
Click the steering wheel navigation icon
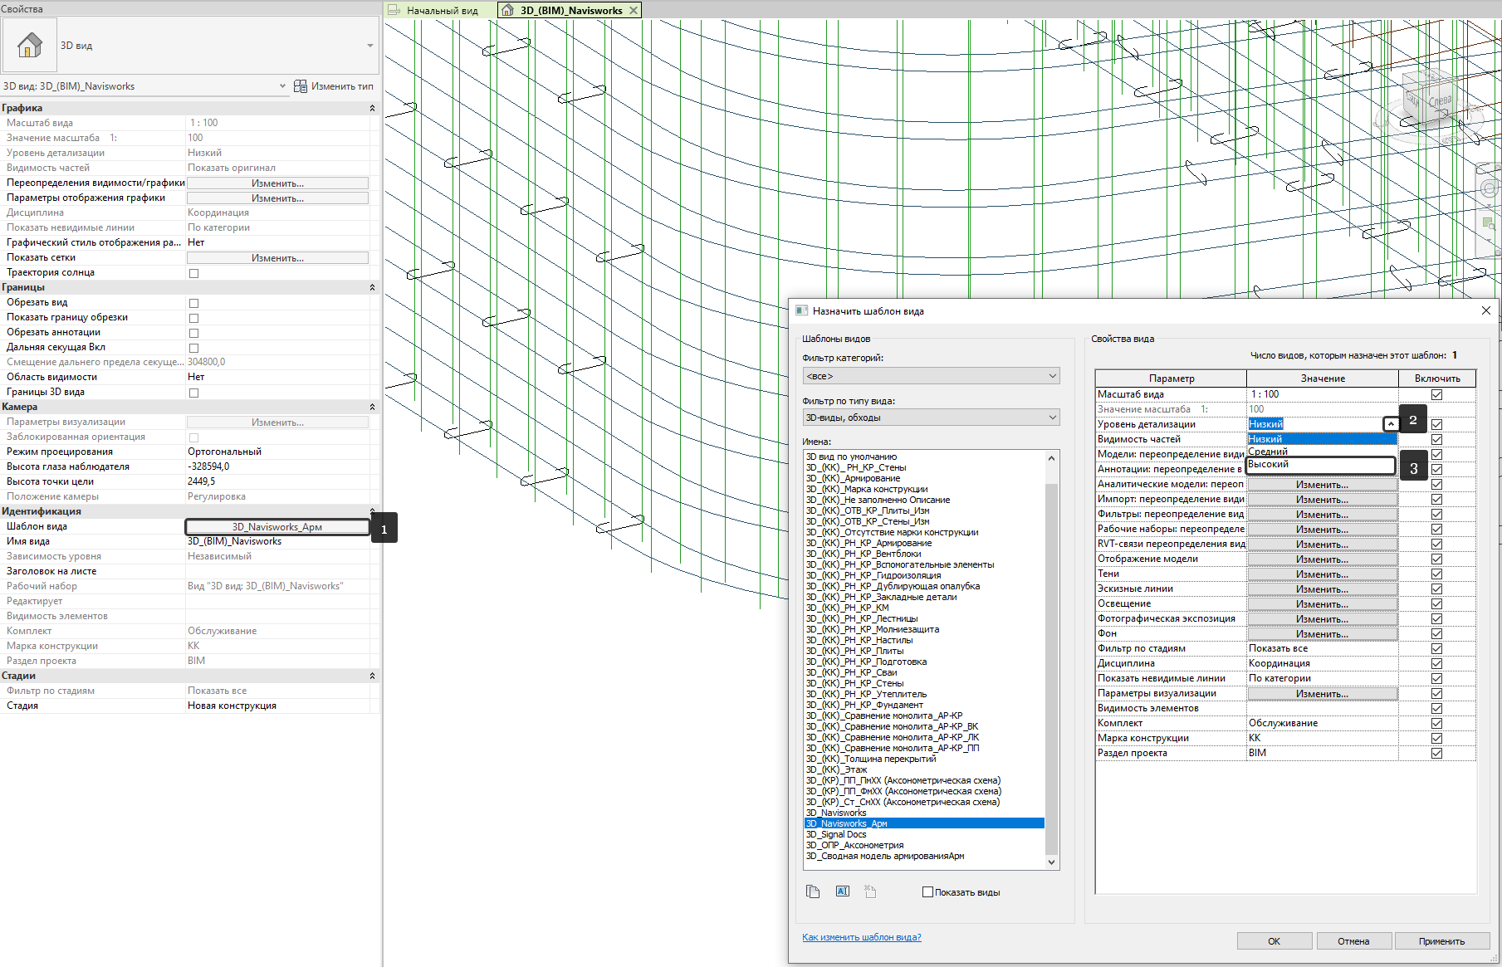tap(1489, 189)
